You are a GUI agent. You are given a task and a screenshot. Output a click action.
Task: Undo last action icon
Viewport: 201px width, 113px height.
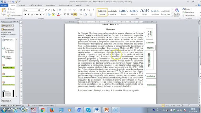(x=9, y=2)
